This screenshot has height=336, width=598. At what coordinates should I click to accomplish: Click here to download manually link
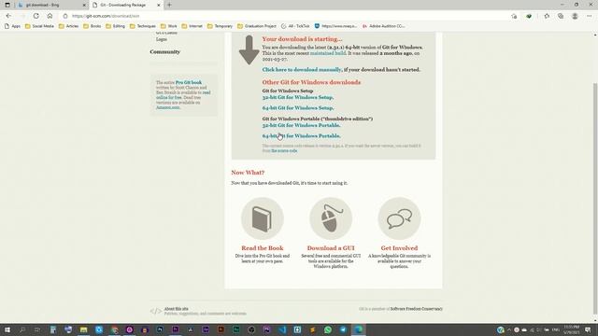[x=302, y=70]
